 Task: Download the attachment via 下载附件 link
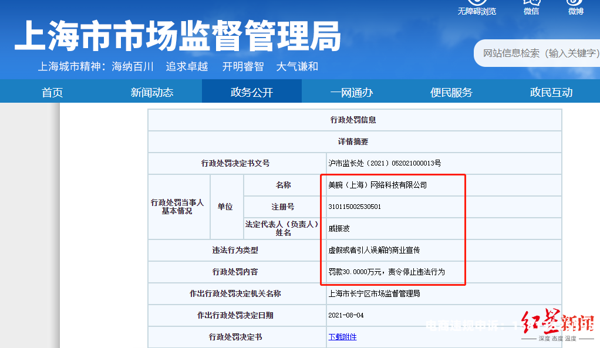click(x=342, y=337)
